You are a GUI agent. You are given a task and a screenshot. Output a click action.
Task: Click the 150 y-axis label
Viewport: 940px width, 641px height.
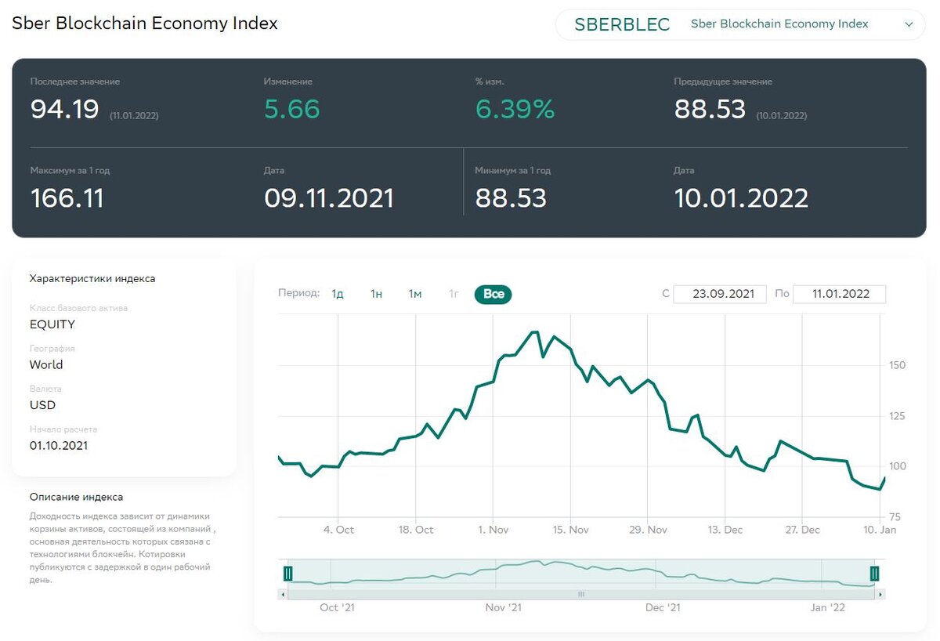(x=897, y=365)
